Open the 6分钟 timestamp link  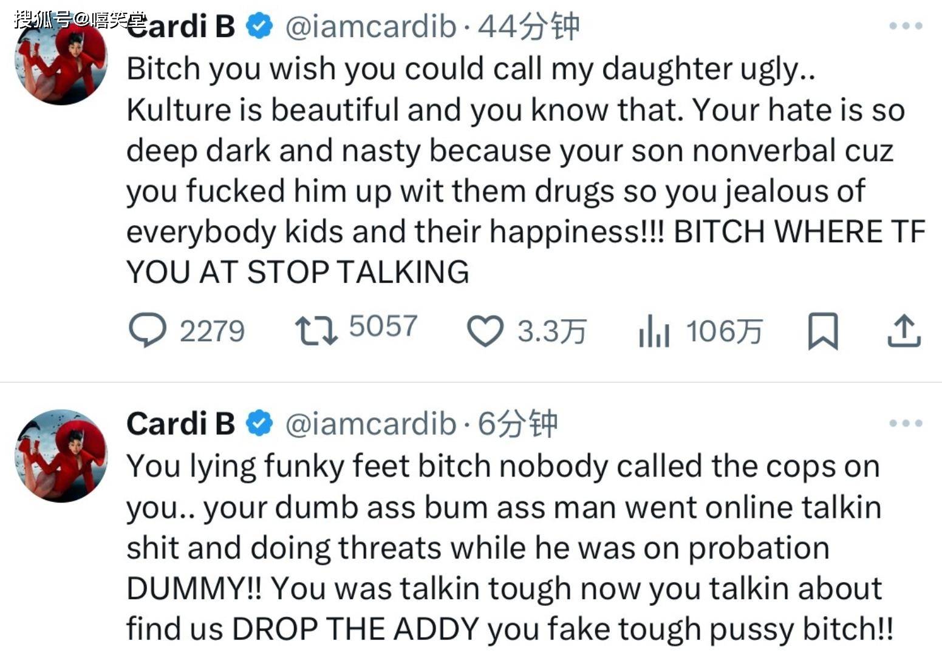(517, 423)
